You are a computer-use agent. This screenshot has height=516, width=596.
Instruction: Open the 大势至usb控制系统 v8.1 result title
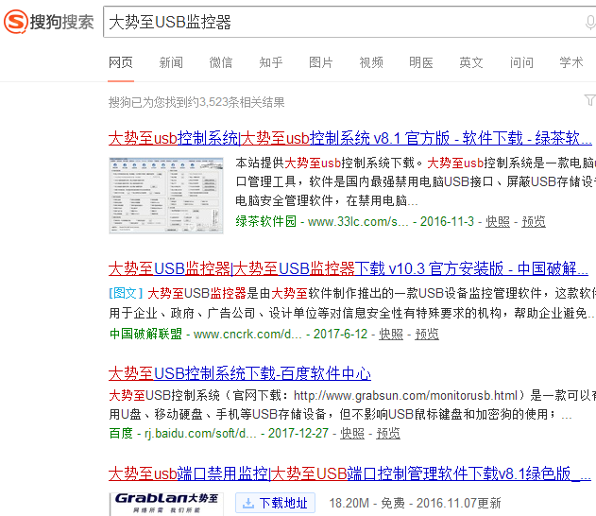pyautogui.click(x=349, y=137)
